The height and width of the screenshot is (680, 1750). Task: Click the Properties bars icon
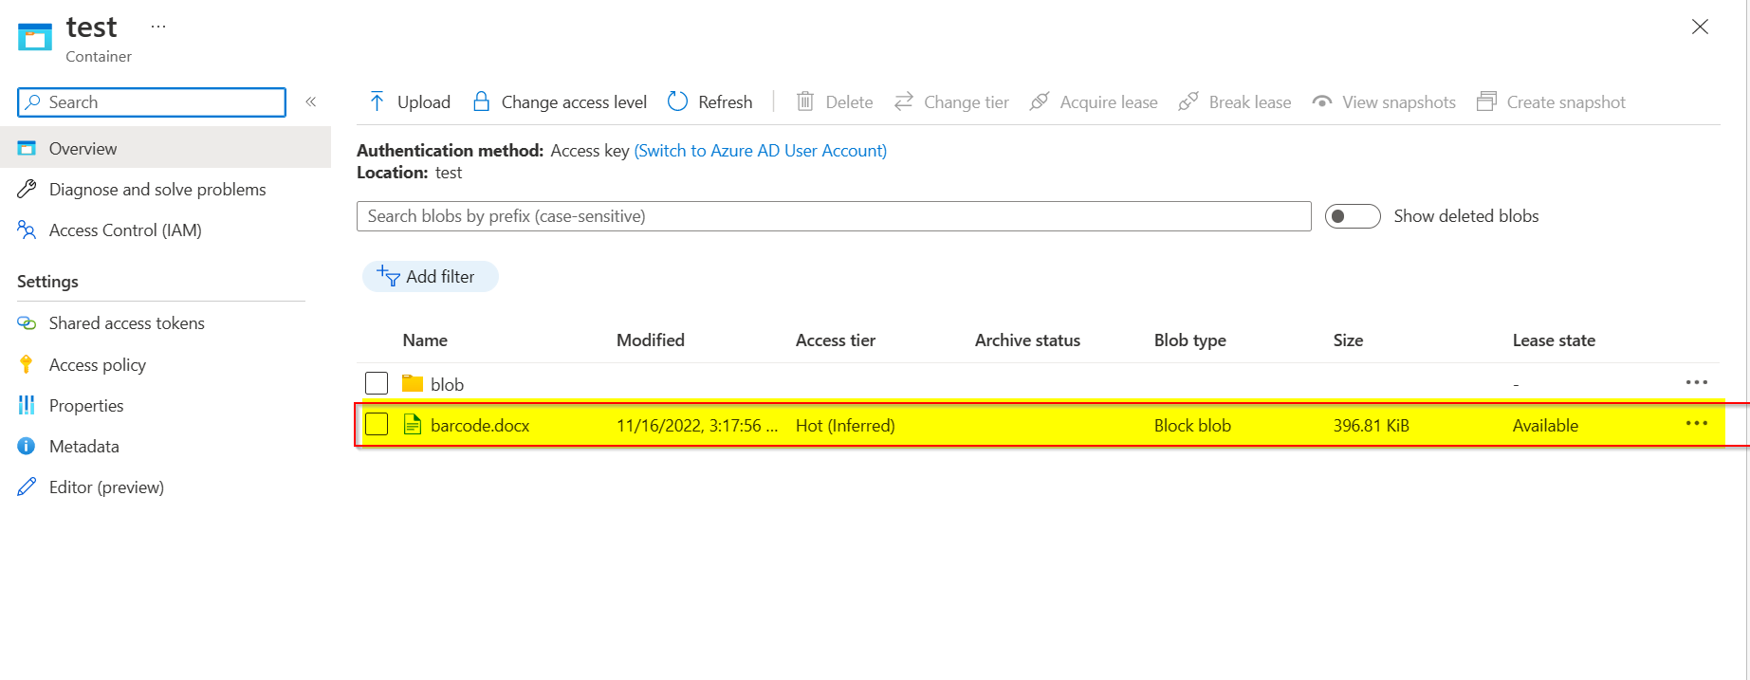point(27,405)
